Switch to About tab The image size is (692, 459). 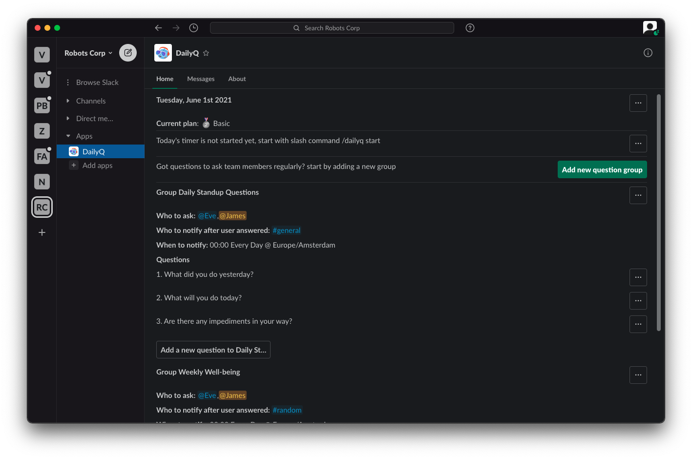(x=237, y=79)
